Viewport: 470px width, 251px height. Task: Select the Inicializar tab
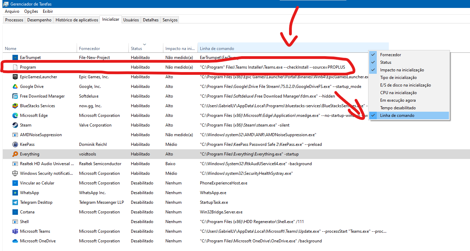[x=111, y=20]
